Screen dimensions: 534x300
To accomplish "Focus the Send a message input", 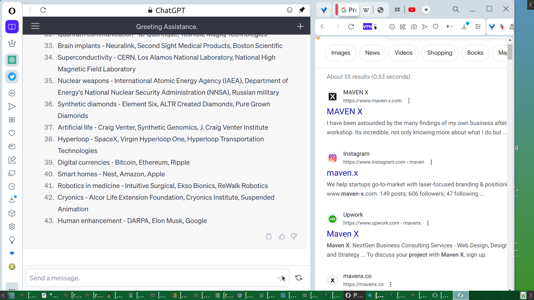I will (157, 278).
